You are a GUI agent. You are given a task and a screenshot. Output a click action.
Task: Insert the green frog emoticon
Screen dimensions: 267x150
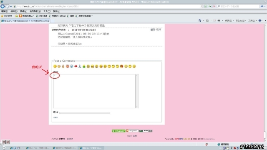click(x=84, y=66)
